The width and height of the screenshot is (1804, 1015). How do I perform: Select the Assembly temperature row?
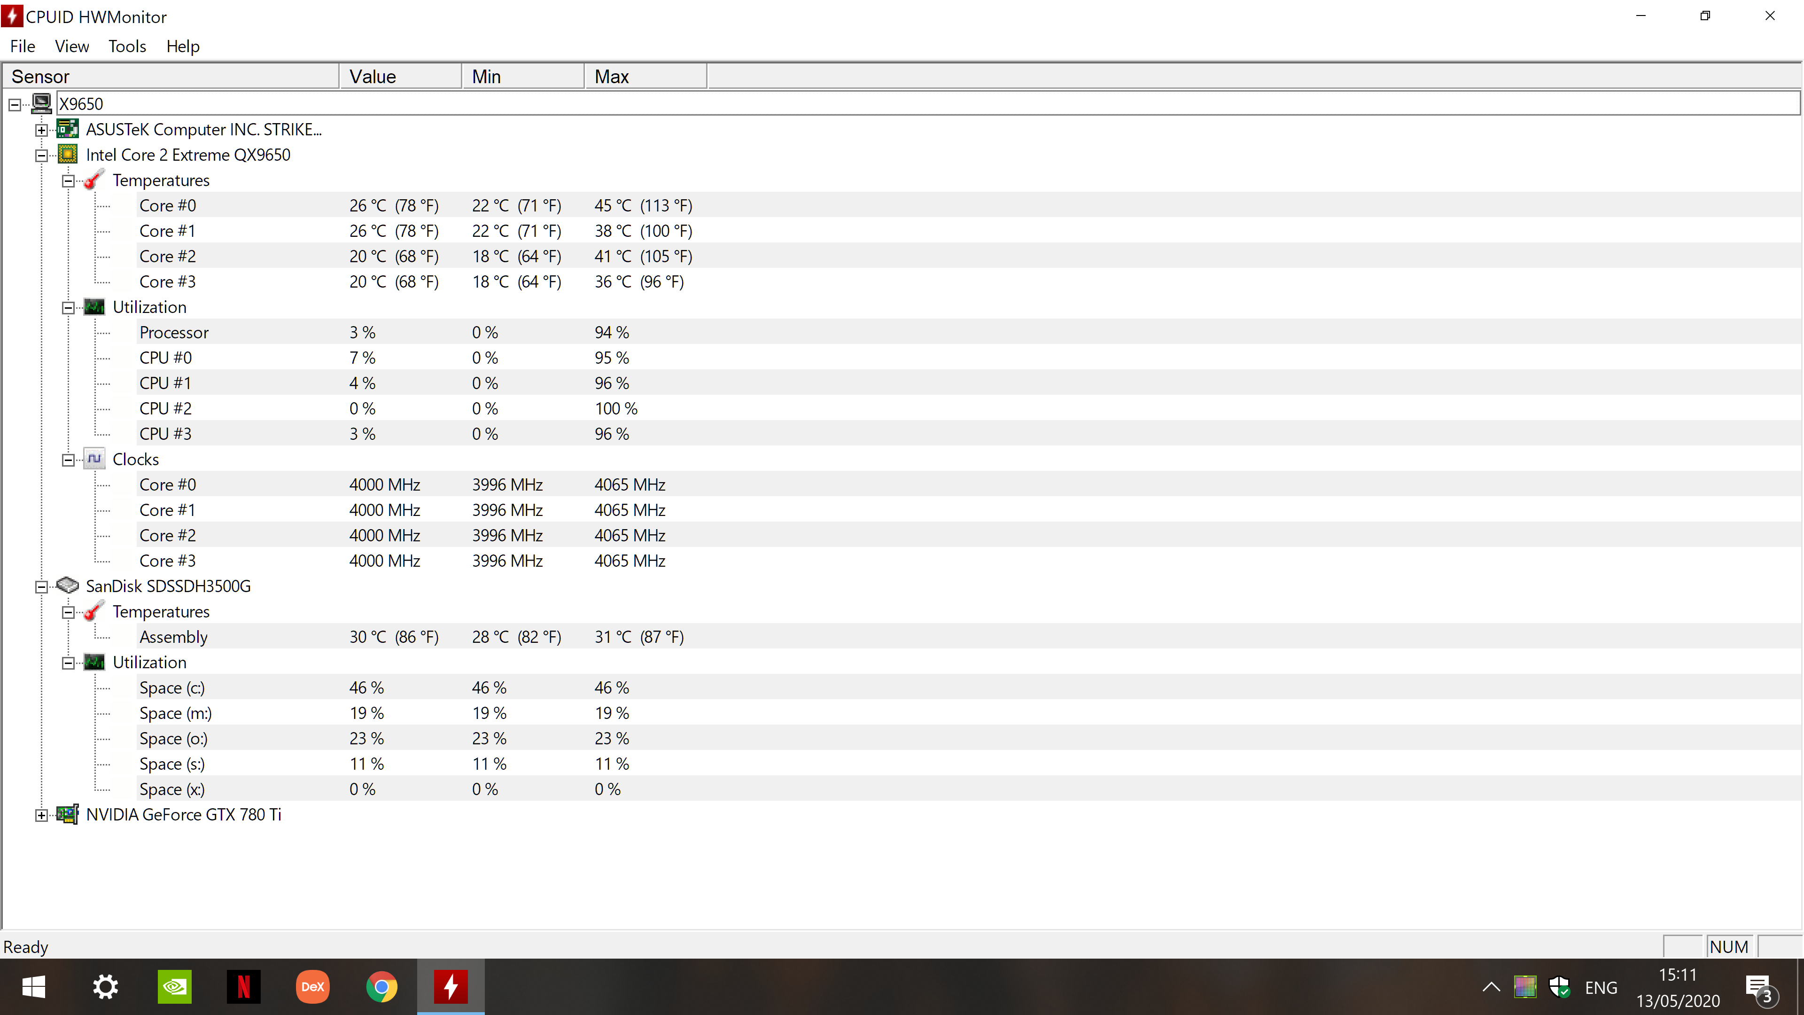coord(173,637)
